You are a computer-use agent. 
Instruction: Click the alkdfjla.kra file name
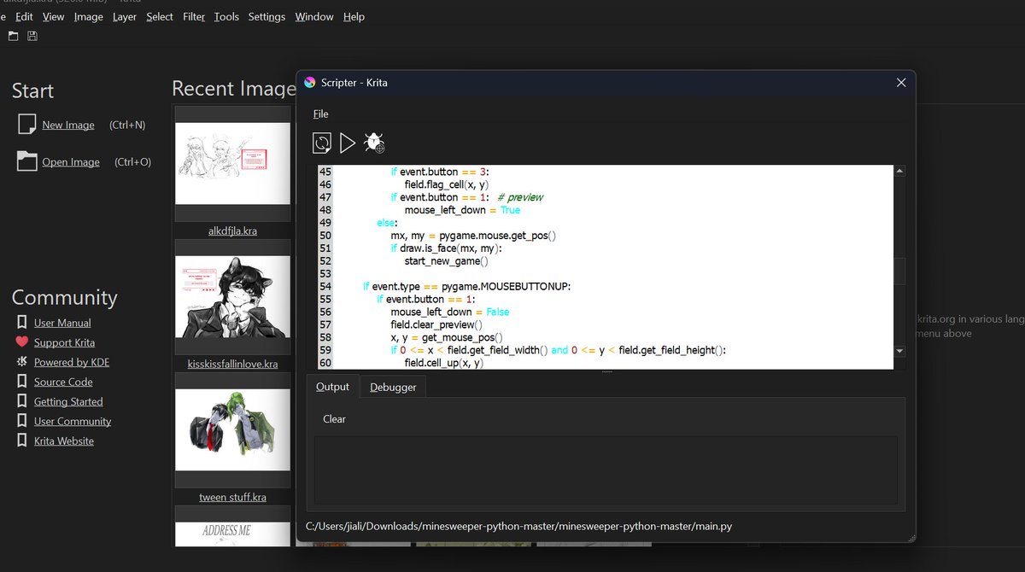tap(233, 231)
